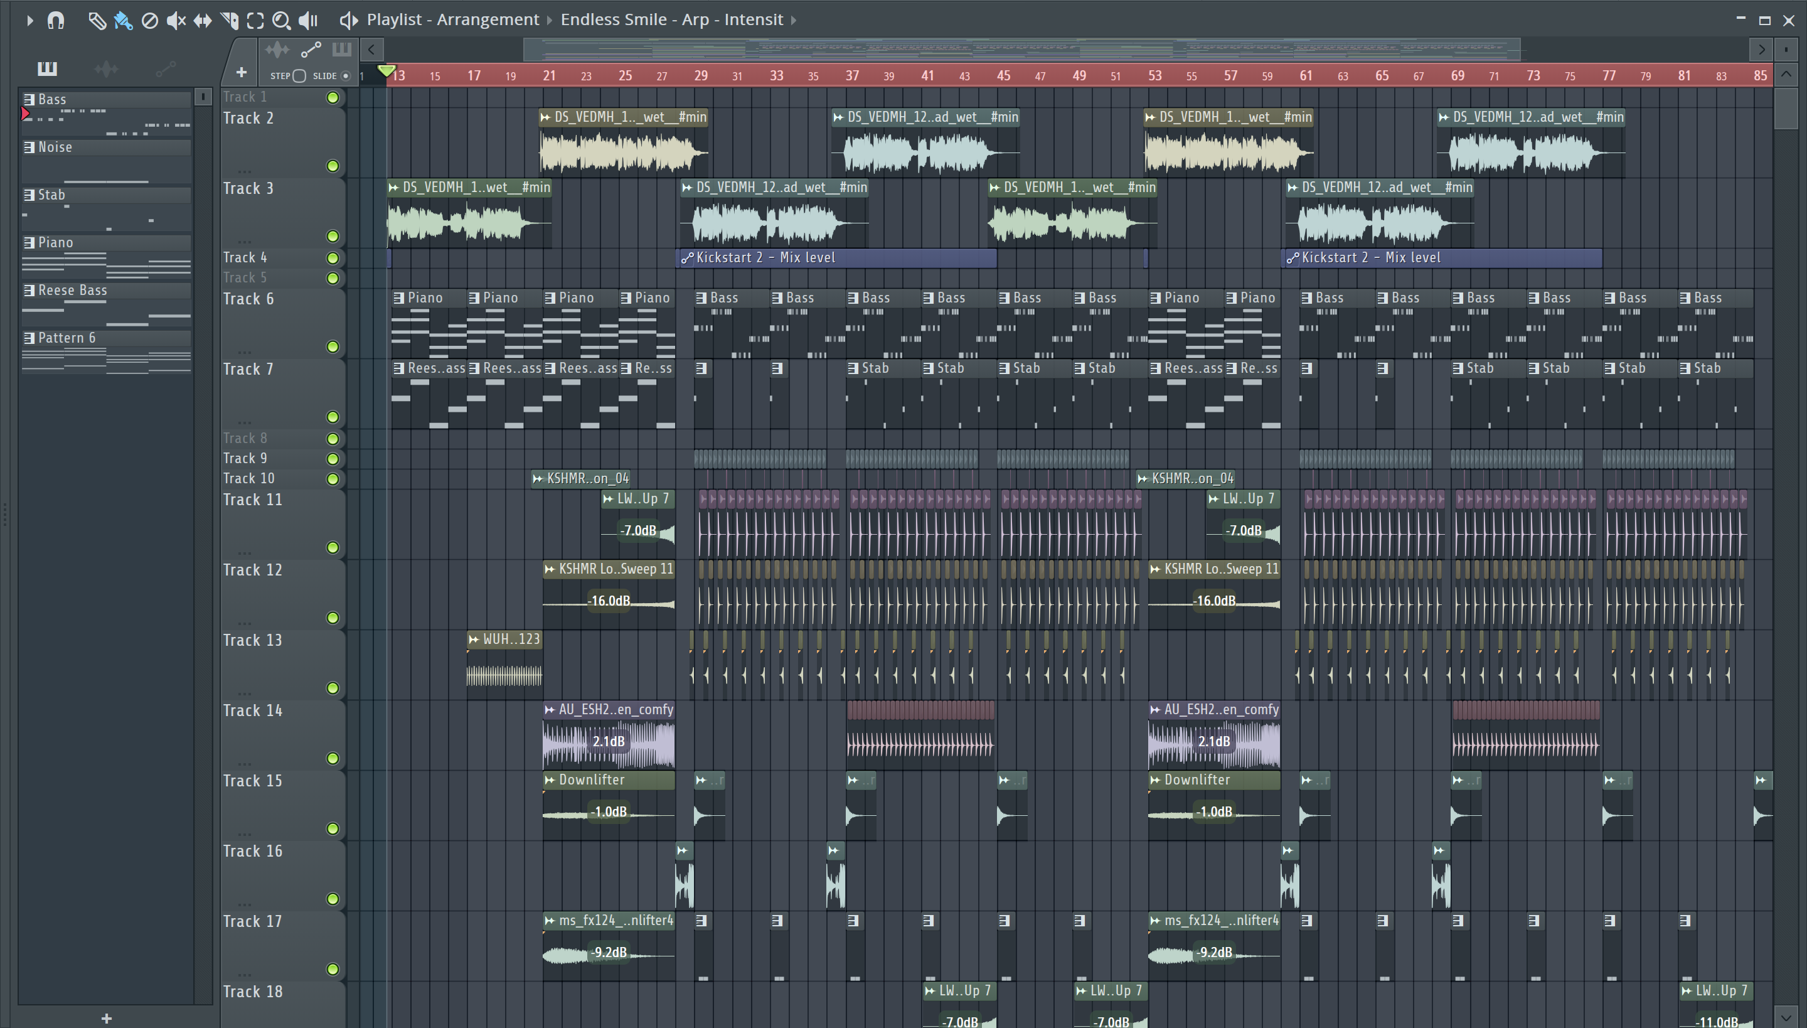Screen dimensions: 1807x1028
Task: Select the Slice tool
Action: 230,21
